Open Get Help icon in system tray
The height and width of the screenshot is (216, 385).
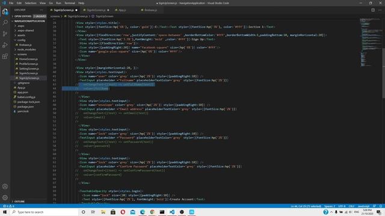tap(325, 212)
